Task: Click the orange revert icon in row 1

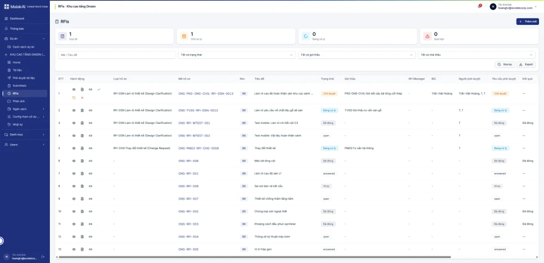Action: tap(74, 98)
